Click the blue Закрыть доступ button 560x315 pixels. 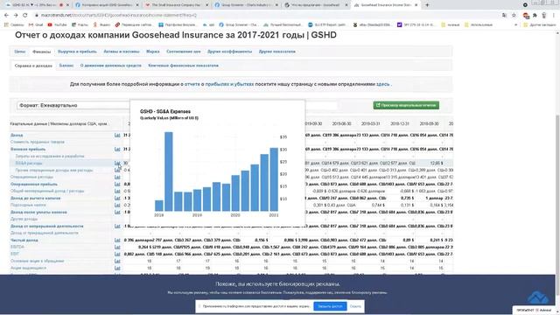[330, 306]
